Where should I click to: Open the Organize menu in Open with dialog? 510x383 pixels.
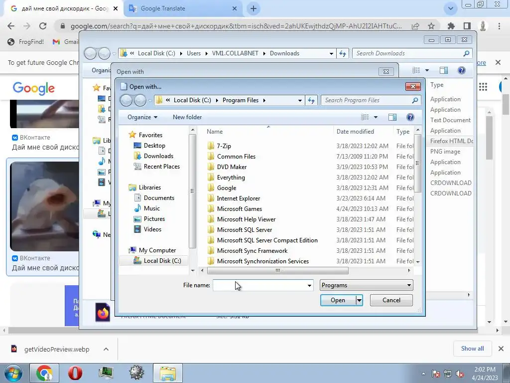click(142, 117)
